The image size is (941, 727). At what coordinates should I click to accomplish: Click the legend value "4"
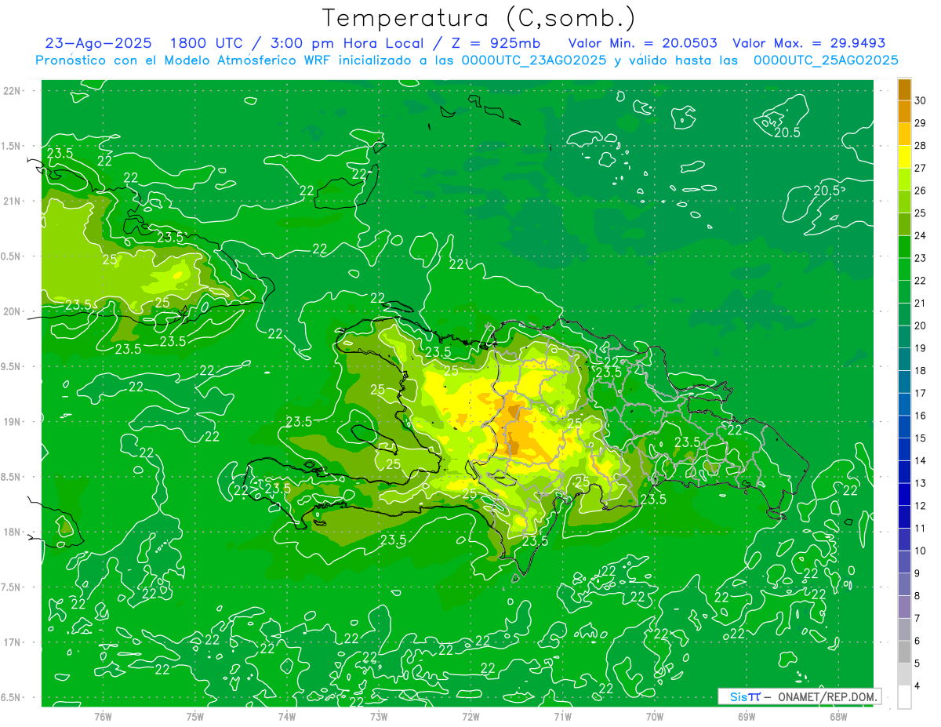pyautogui.click(x=917, y=685)
